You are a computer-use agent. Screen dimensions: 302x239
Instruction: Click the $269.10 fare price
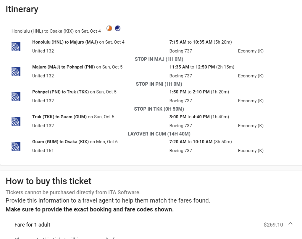pyautogui.click(x=273, y=225)
